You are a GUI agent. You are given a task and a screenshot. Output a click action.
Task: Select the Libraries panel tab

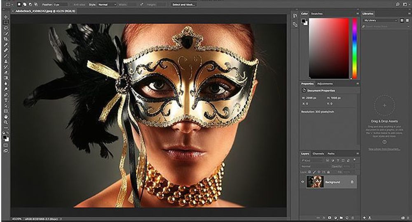tap(368, 14)
